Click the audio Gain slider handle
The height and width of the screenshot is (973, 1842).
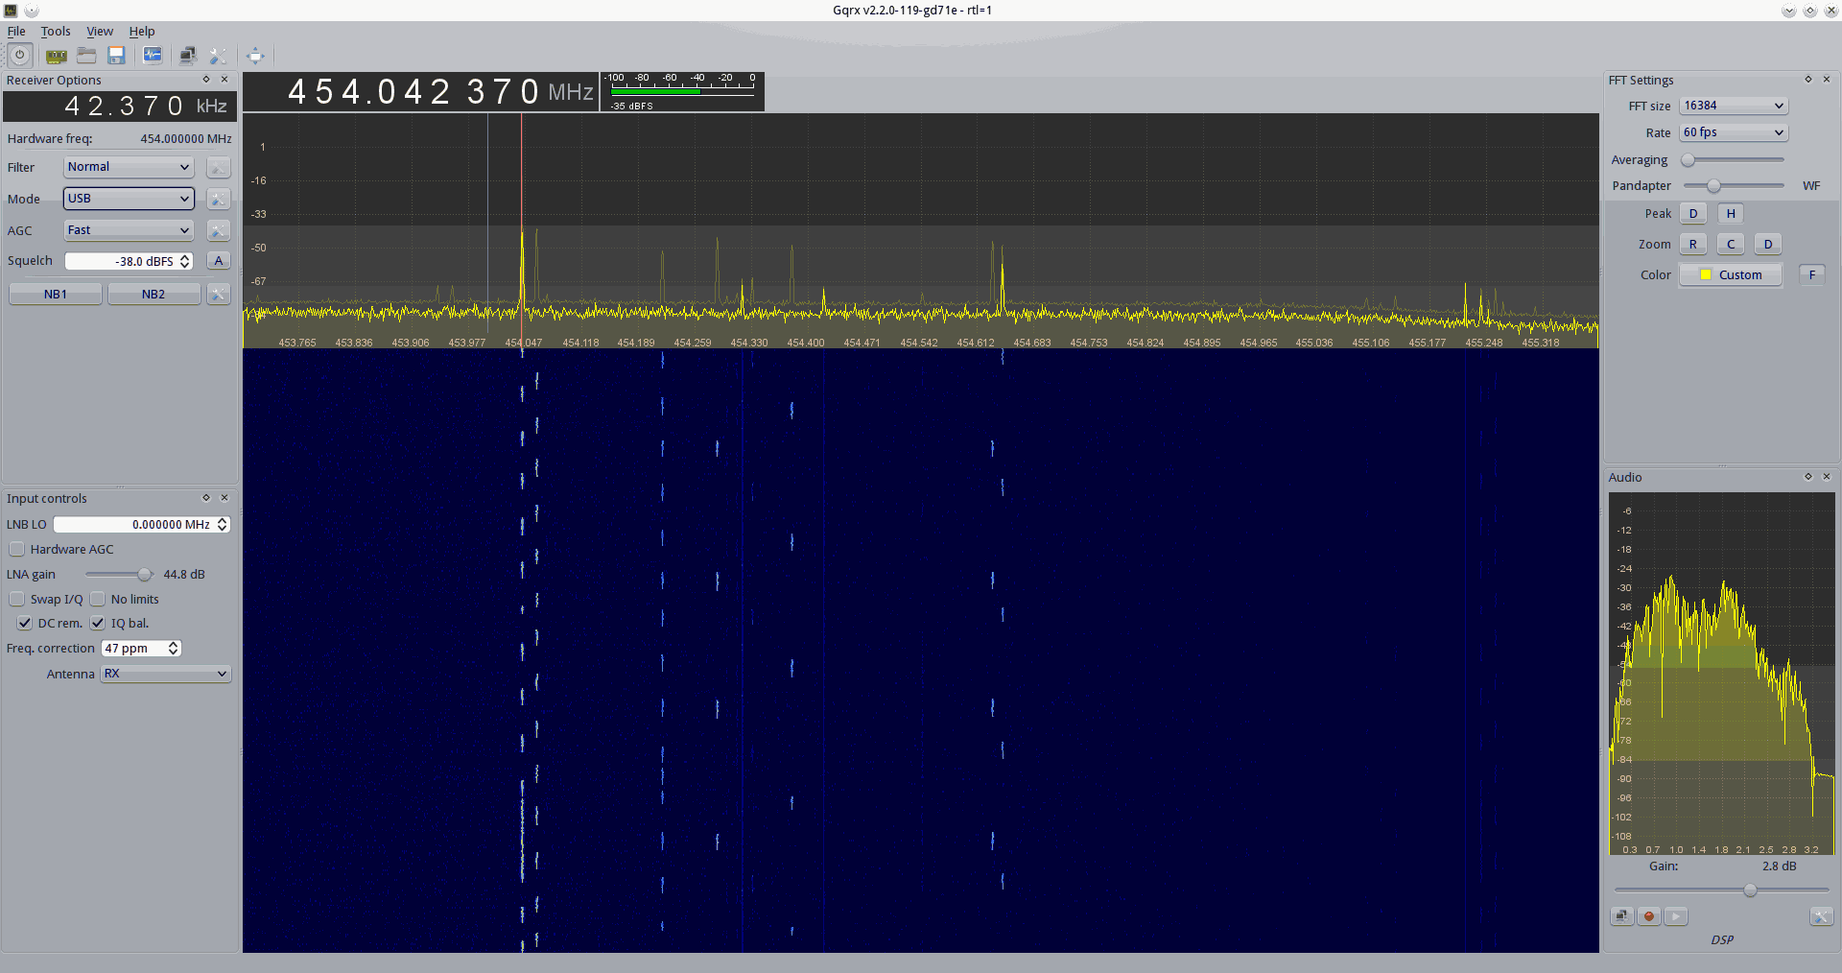(1750, 890)
